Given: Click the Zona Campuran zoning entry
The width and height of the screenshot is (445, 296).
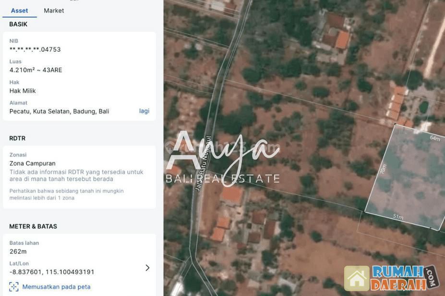Looking at the screenshot, I should pos(33,163).
